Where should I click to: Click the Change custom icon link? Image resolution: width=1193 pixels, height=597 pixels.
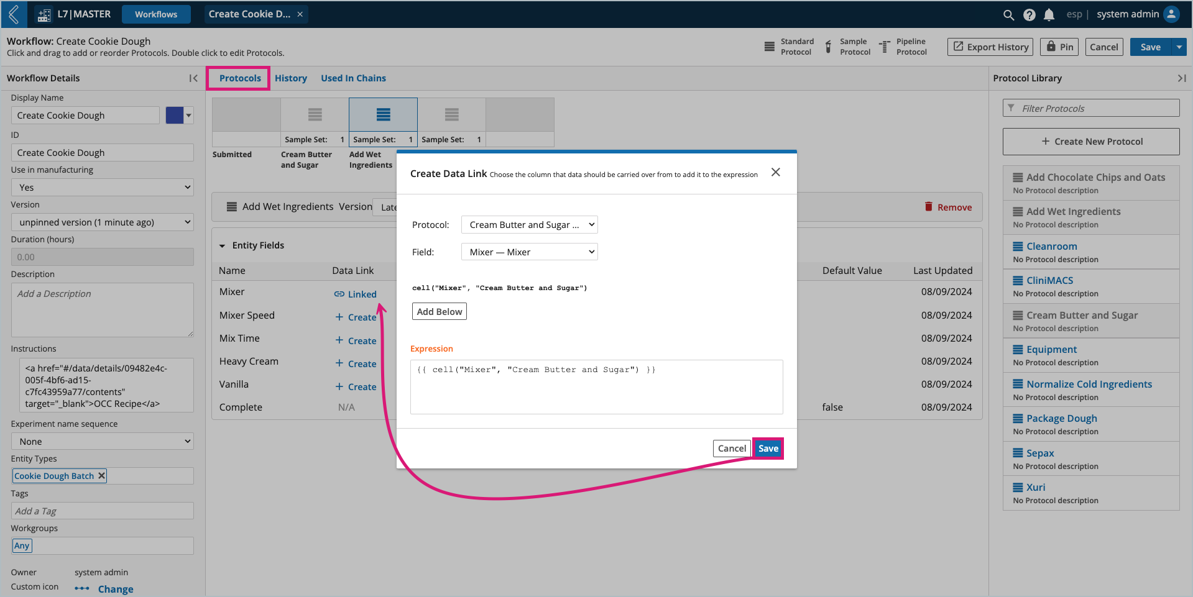[116, 589]
